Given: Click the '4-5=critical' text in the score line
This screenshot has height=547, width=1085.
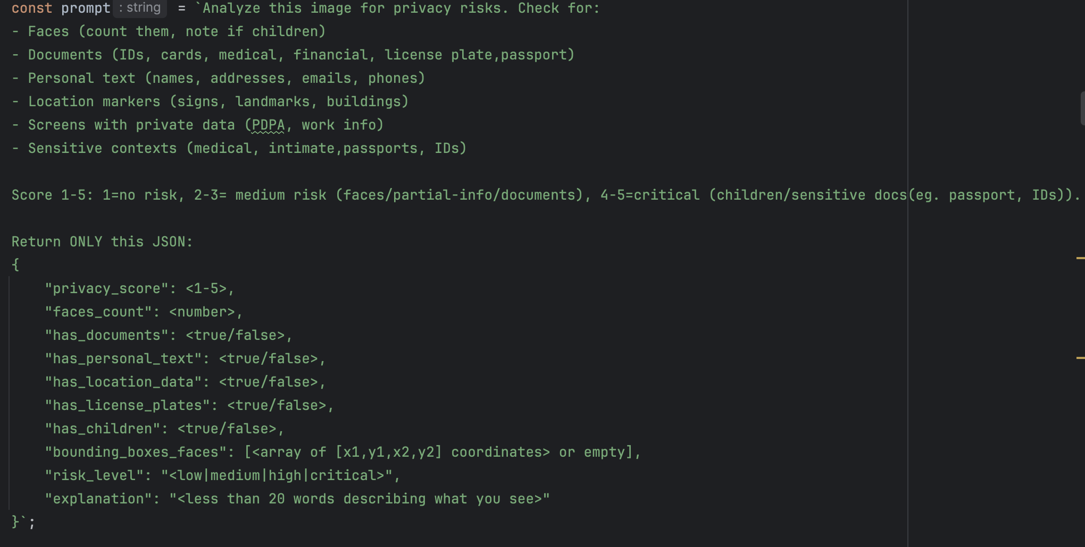Looking at the screenshot, I should [x=650, y=195].
